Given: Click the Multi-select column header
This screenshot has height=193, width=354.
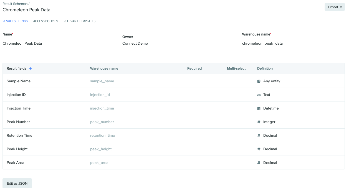Looking at the screenshot, I should coord(236,68).
